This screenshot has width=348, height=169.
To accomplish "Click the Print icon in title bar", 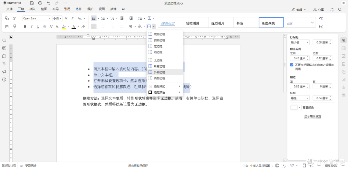I will 40,3.
